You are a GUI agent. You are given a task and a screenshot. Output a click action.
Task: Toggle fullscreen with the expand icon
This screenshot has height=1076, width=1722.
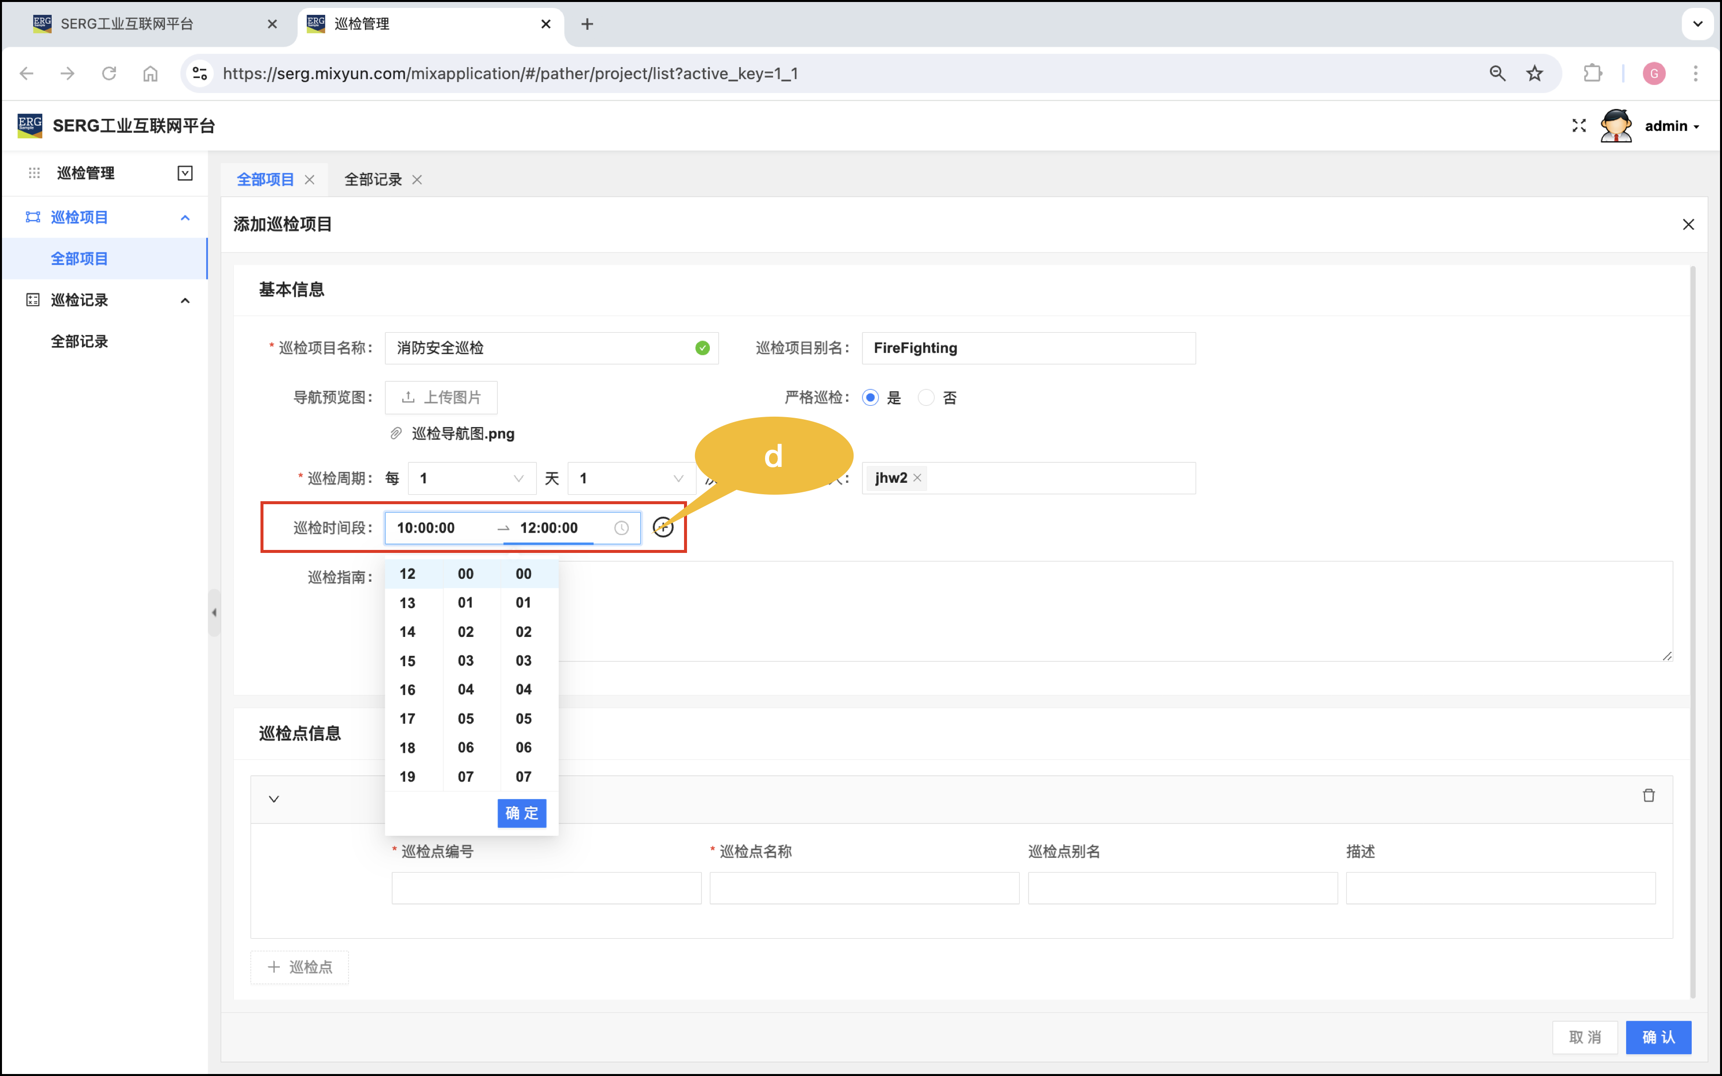[x=1578, y=126]
